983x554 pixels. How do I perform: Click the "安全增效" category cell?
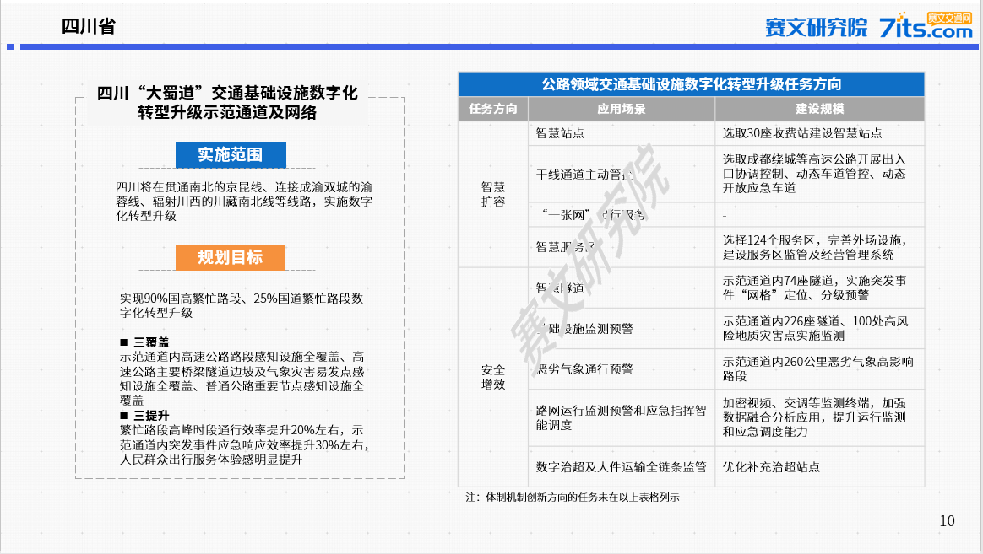(x=492, y=378)
